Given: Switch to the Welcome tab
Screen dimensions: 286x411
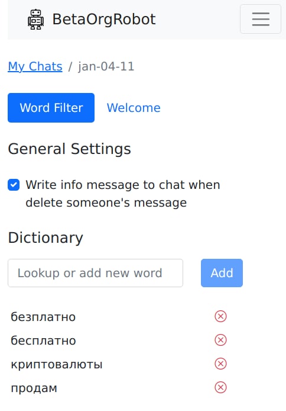Looking at the screenshot, I should point(134,108).
